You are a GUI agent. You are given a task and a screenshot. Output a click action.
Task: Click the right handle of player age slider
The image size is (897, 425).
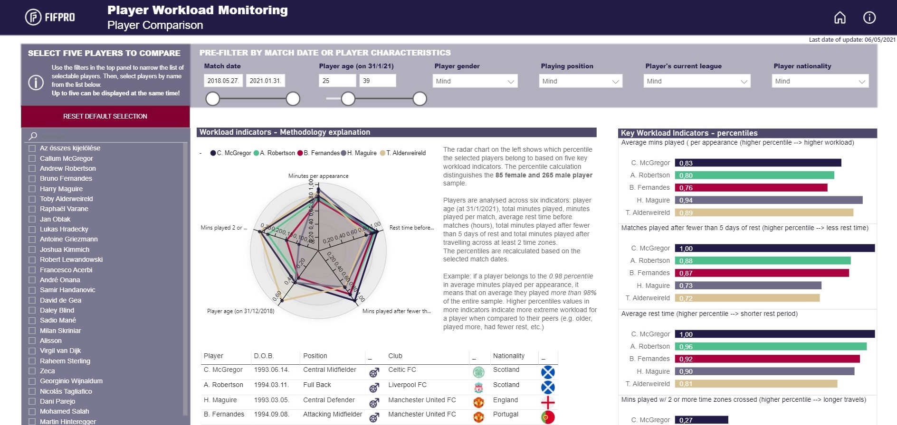[420, 99]
